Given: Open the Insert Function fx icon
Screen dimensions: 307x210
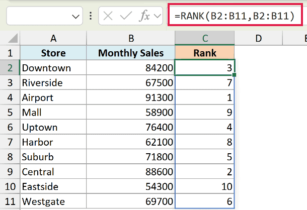Looking at the screenshot, I should click(144, 16).
